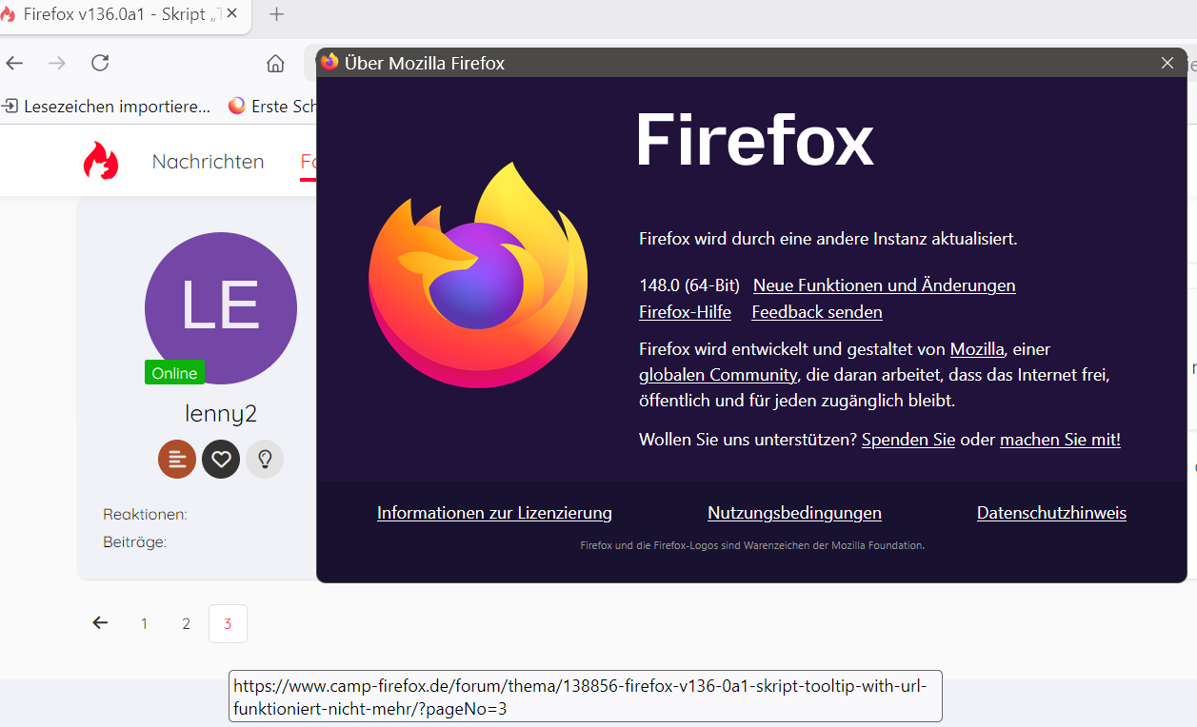Click the large Firefox logo in dialog
The image size is (1197, 727).
477,274
